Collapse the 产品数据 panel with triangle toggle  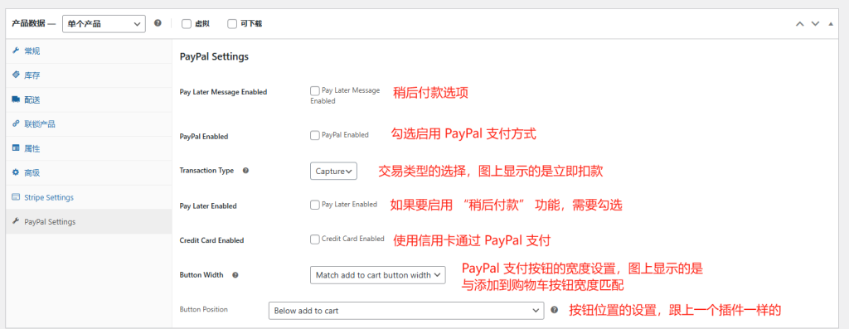click(x=831, y=24)
